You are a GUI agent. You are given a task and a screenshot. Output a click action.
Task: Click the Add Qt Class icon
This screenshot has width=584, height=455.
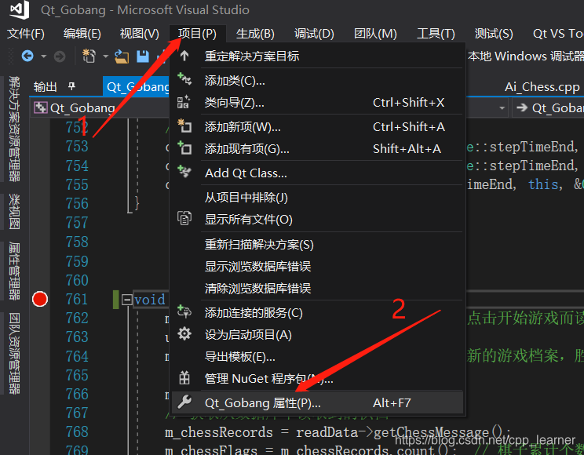184,172
